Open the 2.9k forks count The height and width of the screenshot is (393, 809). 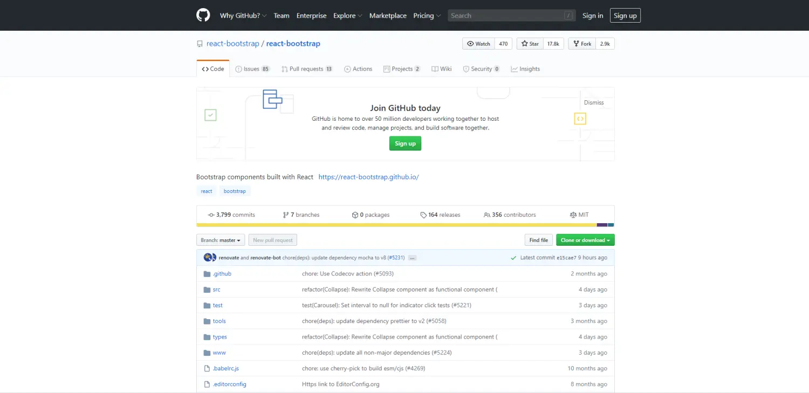605,44
